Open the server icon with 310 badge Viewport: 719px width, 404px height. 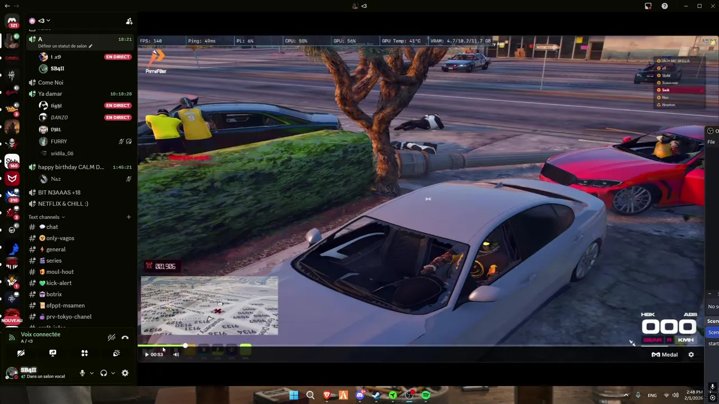coord(12,196)
